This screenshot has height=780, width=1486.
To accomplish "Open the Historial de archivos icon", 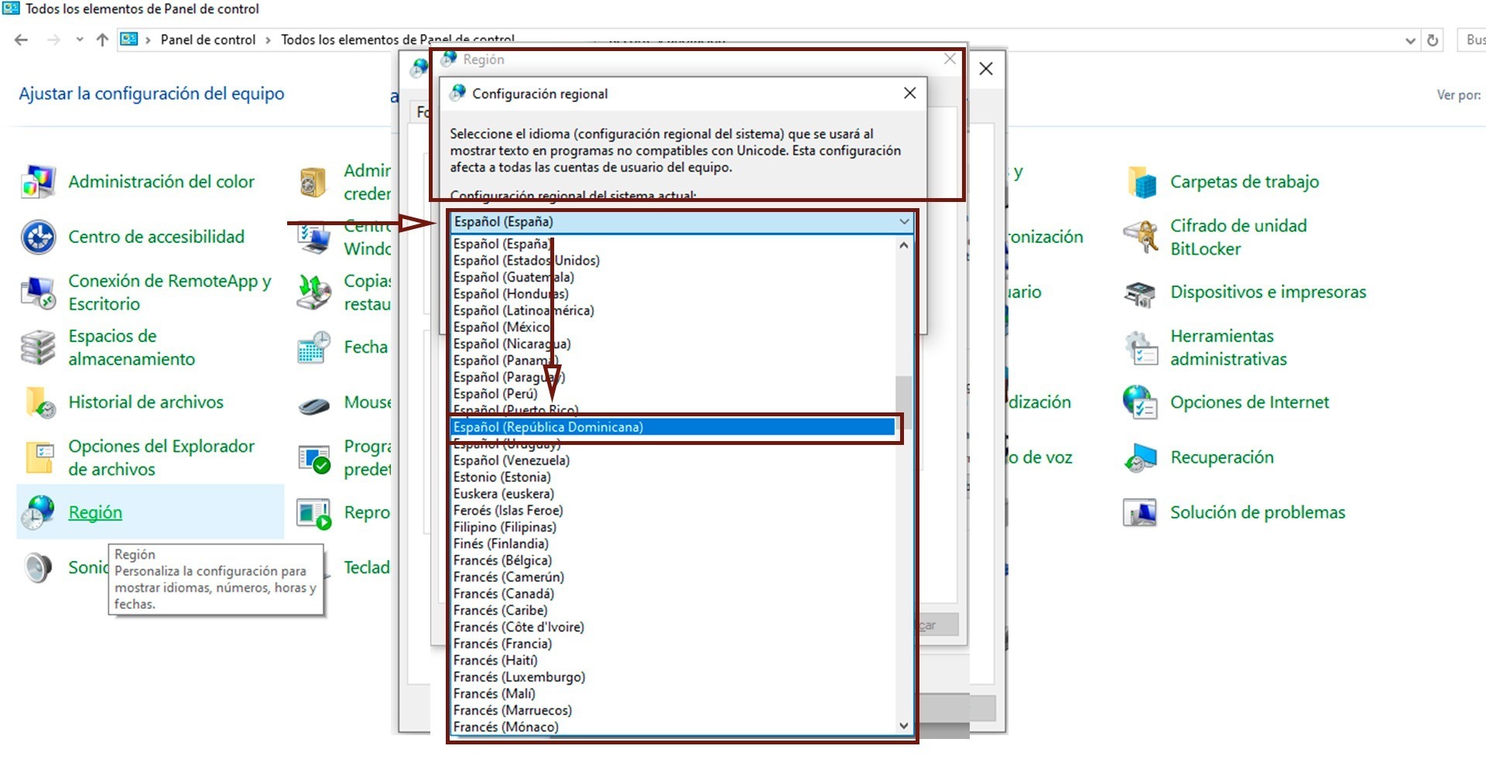I will pos(38,402).
